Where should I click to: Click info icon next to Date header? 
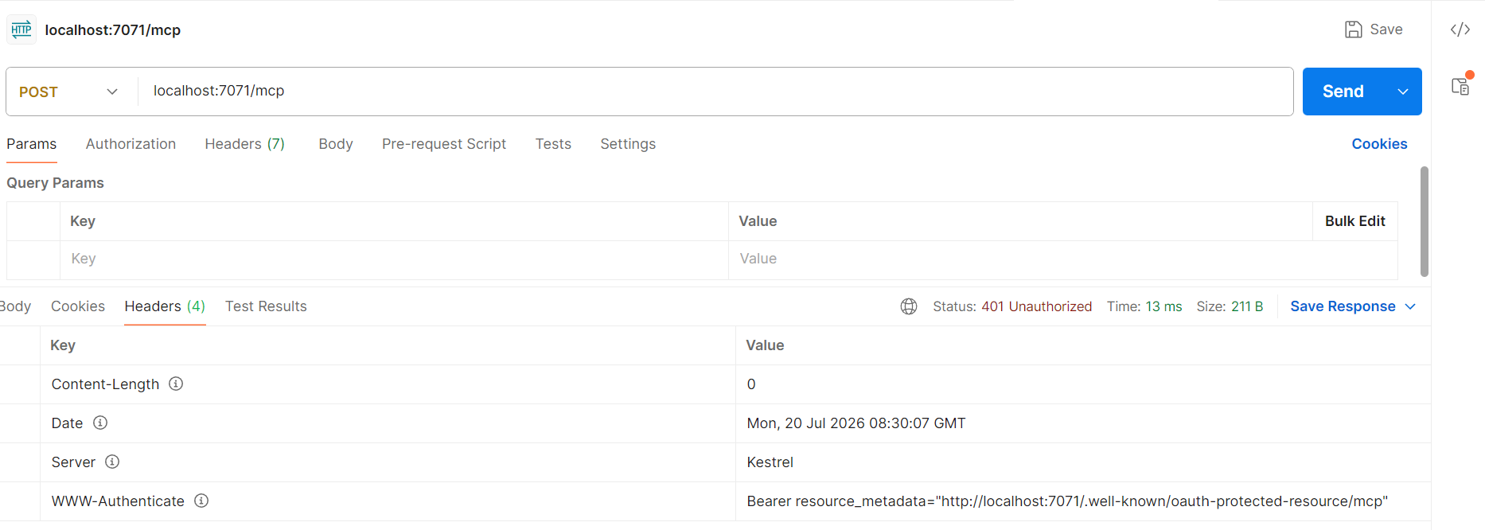[100, 423]
